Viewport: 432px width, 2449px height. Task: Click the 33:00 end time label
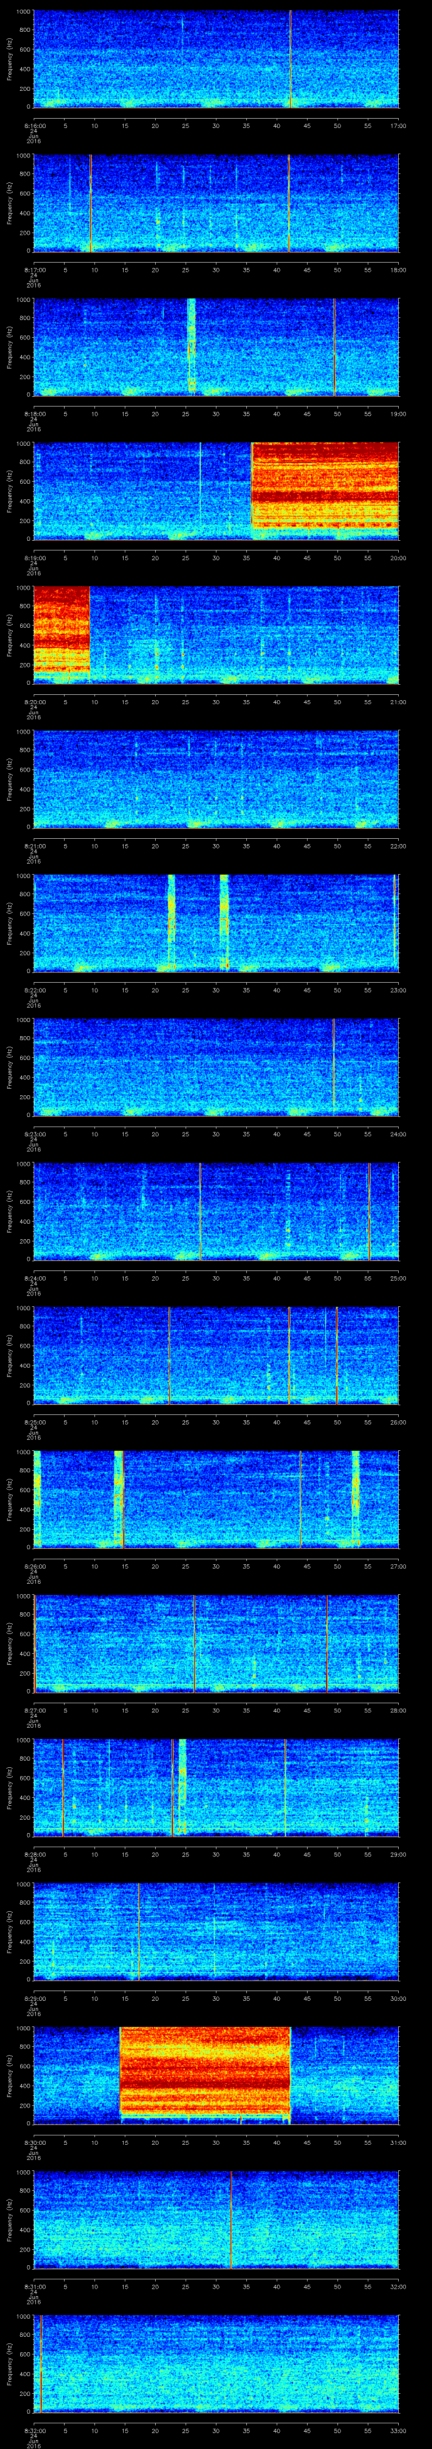399,2430
